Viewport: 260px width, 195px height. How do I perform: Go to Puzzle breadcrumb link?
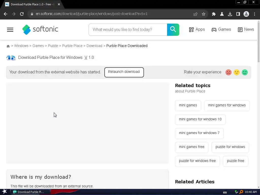tap(53, 46)
